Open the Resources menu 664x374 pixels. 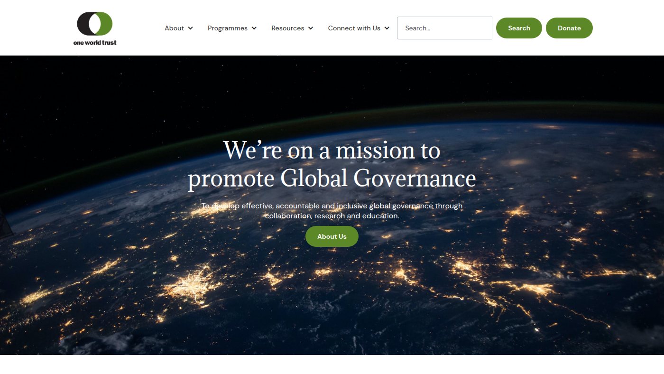pyautogui.click(x=287, y=28)
